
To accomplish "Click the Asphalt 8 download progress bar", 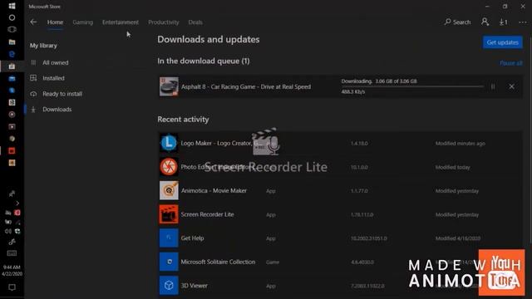I will (412, 86).
